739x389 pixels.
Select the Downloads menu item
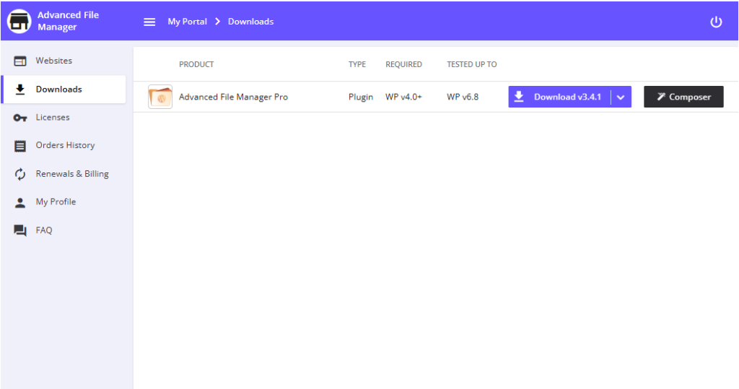tap(64, 89)
